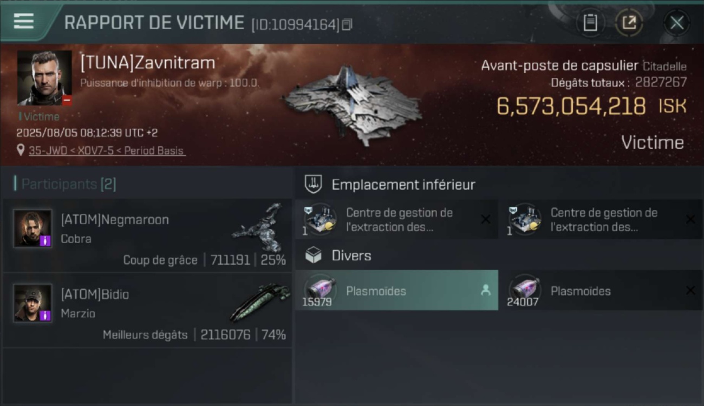Copy the report ID with copy icon
704x406 pixels.
coord(347,24)
